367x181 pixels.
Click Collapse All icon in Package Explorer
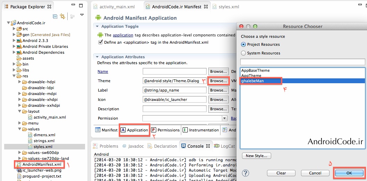point(55,16)
